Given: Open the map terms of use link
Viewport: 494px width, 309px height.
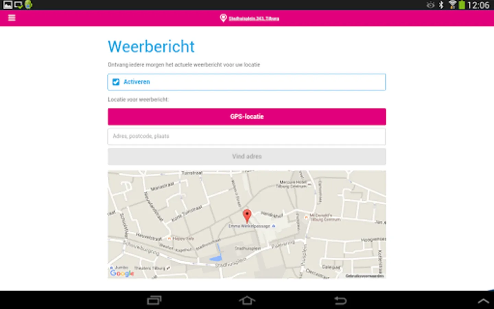Looking at the screenshot, I should (364, 276).
